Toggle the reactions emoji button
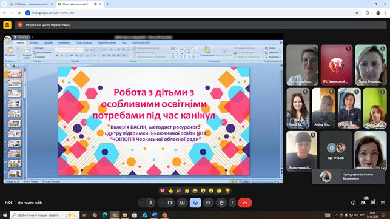The height and width of the screenshot is (219, 390). pyautogui.click(x=195, y=203)
